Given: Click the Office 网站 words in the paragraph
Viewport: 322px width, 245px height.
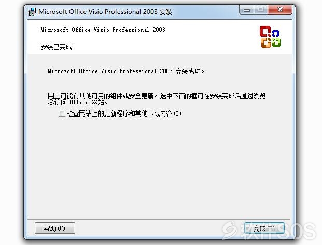Looking at the screenshot, I should (x=87, y=102).
